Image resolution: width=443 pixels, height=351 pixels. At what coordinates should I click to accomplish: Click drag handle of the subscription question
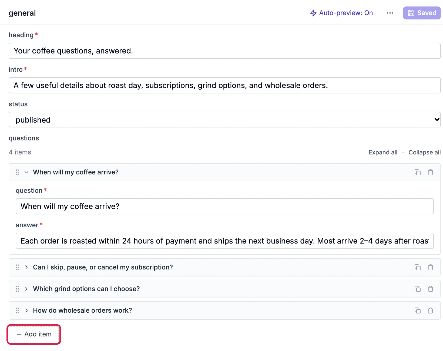17,267
